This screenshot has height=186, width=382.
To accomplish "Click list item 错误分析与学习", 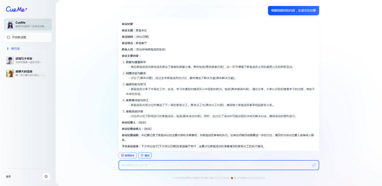I will coord(136,84).
